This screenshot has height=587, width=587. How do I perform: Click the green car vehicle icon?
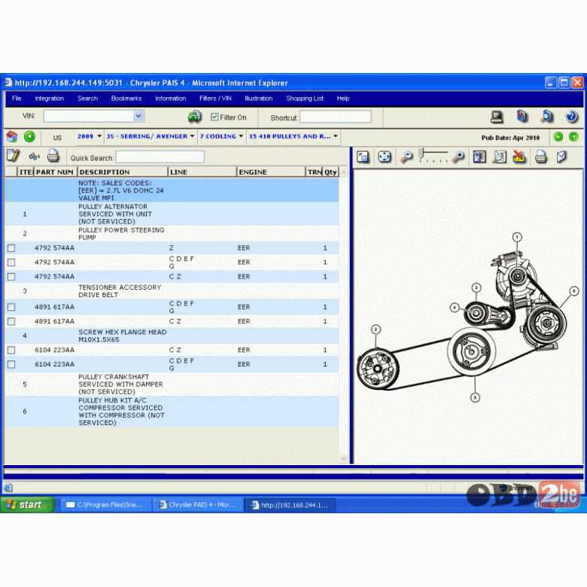(194, 117)
